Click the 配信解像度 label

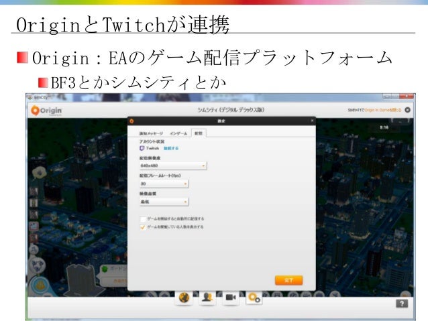[150, 158]
